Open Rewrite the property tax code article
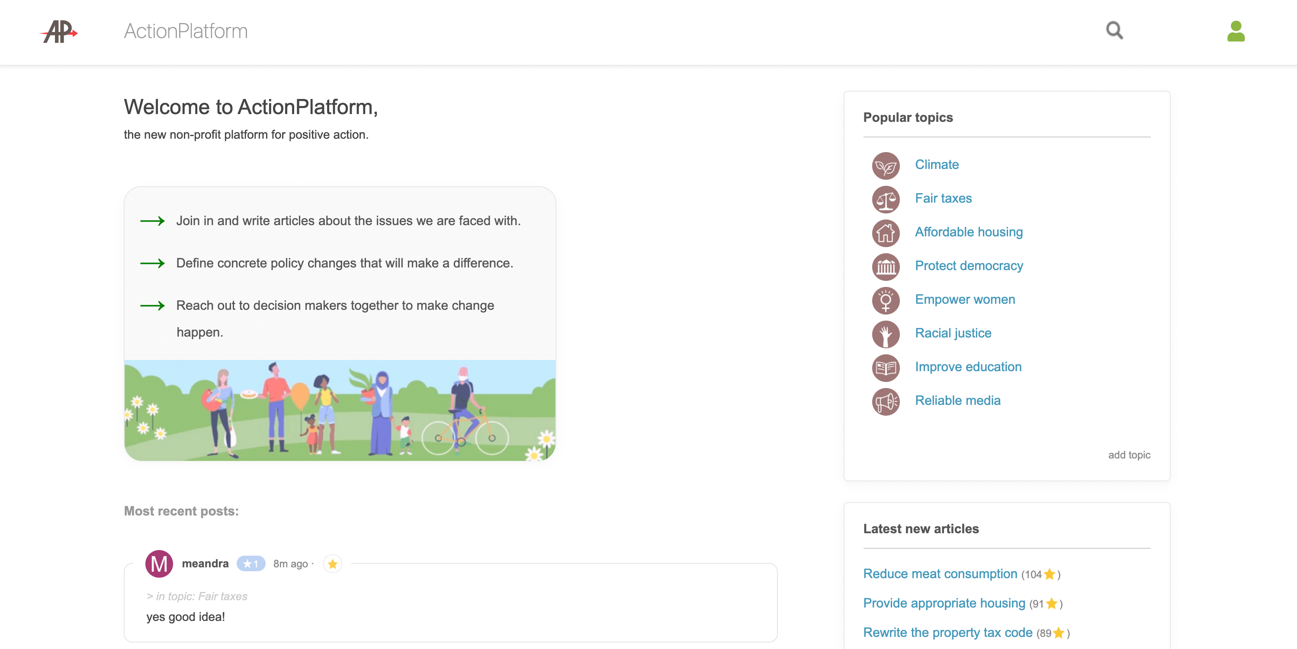Image resolution: width=1297 pixels, height=649 pixels. pyautogui.click(x=947, y=633)
